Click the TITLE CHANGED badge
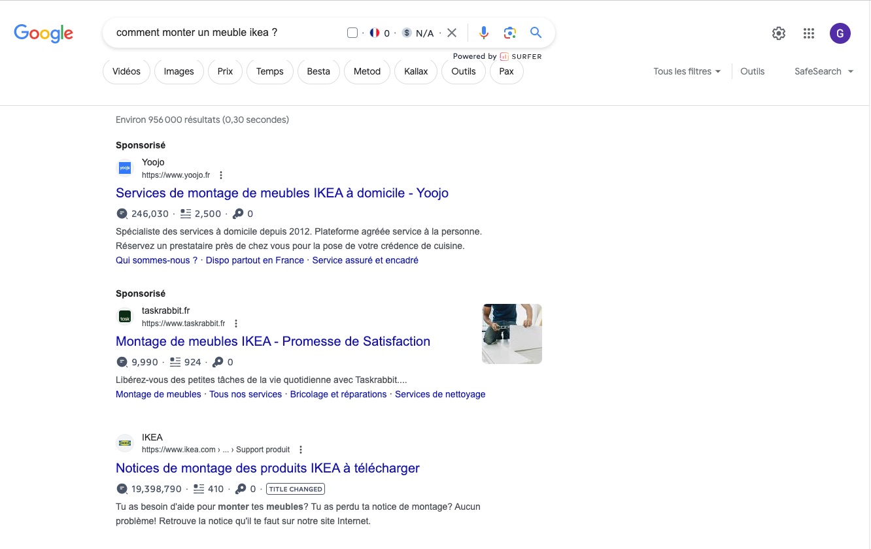This screenshot has height=549, width=871. point(296,489)
